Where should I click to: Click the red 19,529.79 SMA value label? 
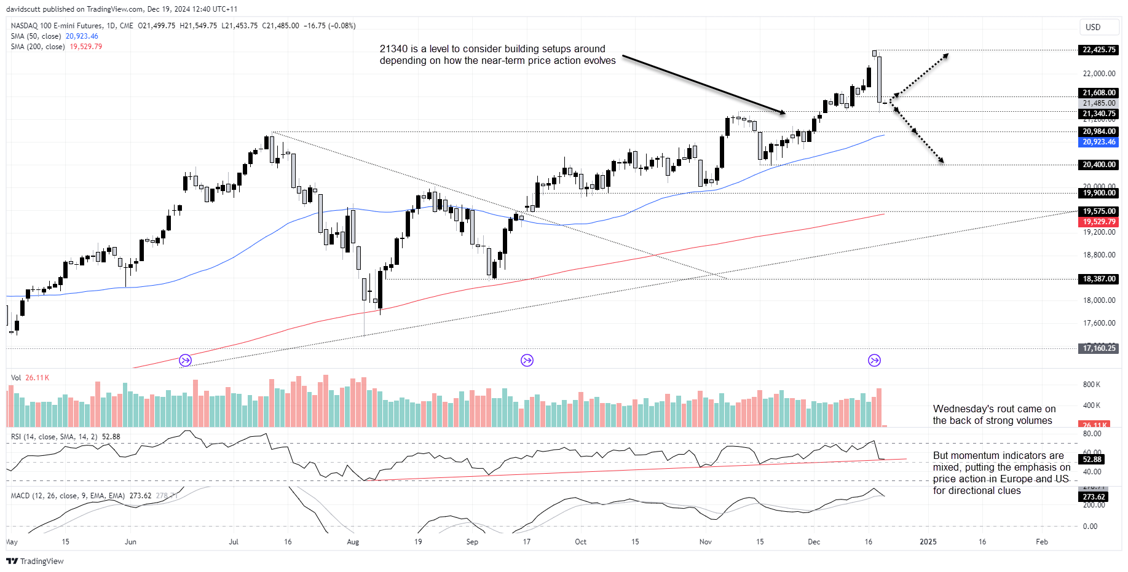[x=1098, y=222]
